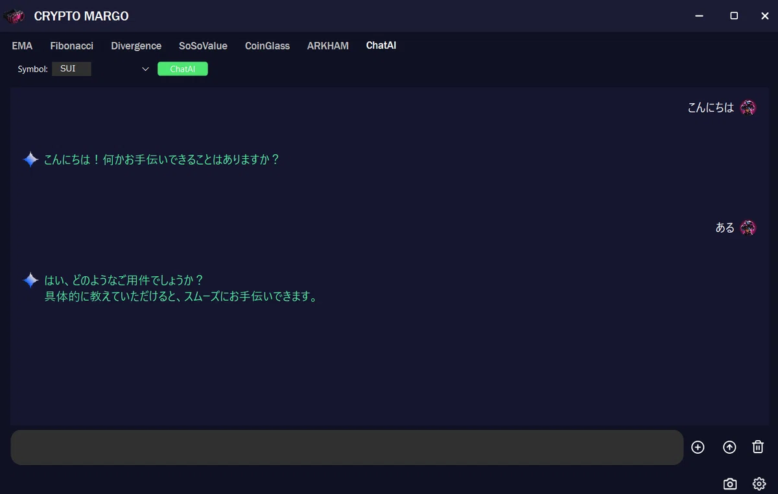This screenshot has height=494, width=778.
Task: Select the Divergence tab
Action: point(136,46)
